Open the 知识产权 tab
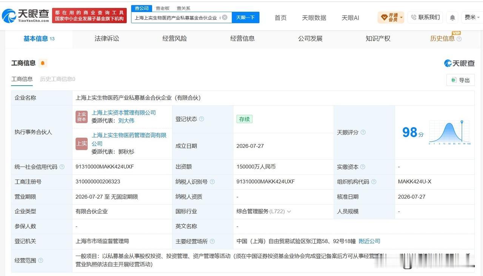The width and height of the screenshot is (483, 276). 378,38
